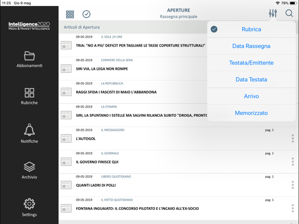Open article QUANTI LADRI DI POLLI

tap(96, 185)
